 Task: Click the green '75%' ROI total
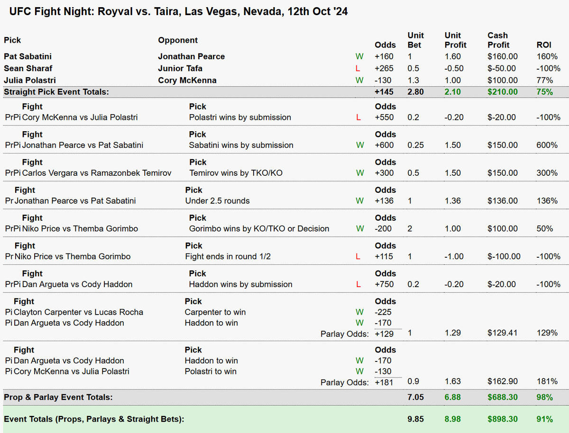(545, 92)
